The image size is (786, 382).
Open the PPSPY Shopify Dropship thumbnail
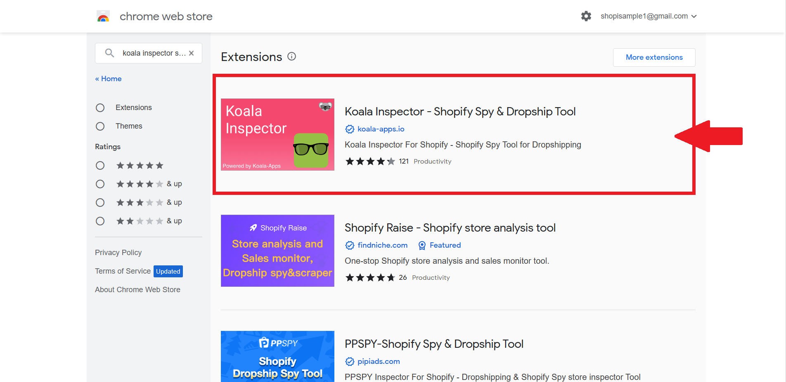point(277,356)
